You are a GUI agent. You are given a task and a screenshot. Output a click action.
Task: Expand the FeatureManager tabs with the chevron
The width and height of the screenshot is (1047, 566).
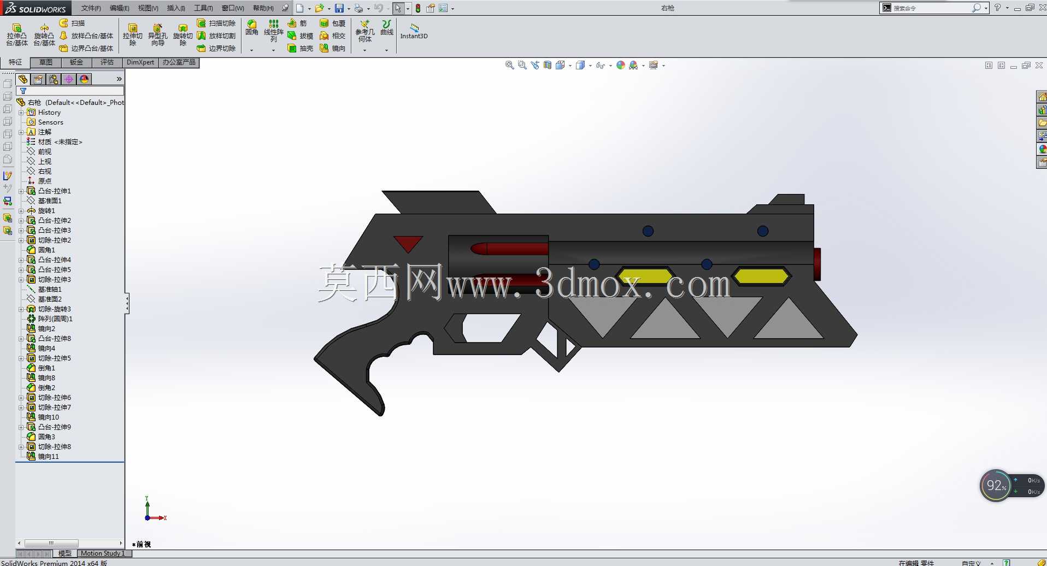[119, 79]
